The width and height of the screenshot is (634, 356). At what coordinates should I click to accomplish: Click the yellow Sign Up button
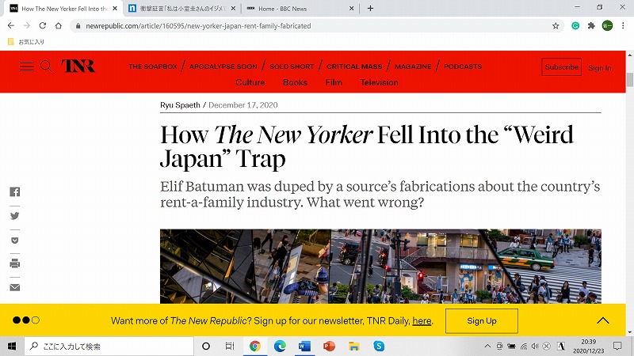coord(482,321)
